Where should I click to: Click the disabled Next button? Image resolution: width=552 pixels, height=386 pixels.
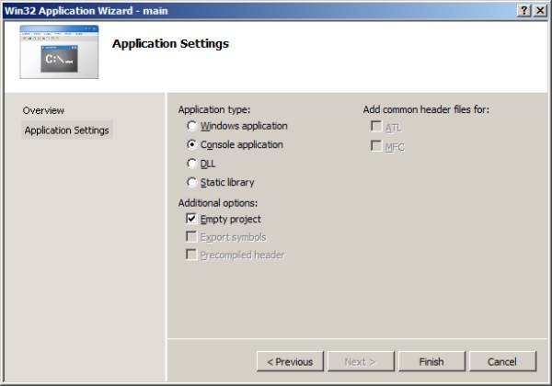click(361, 361)
